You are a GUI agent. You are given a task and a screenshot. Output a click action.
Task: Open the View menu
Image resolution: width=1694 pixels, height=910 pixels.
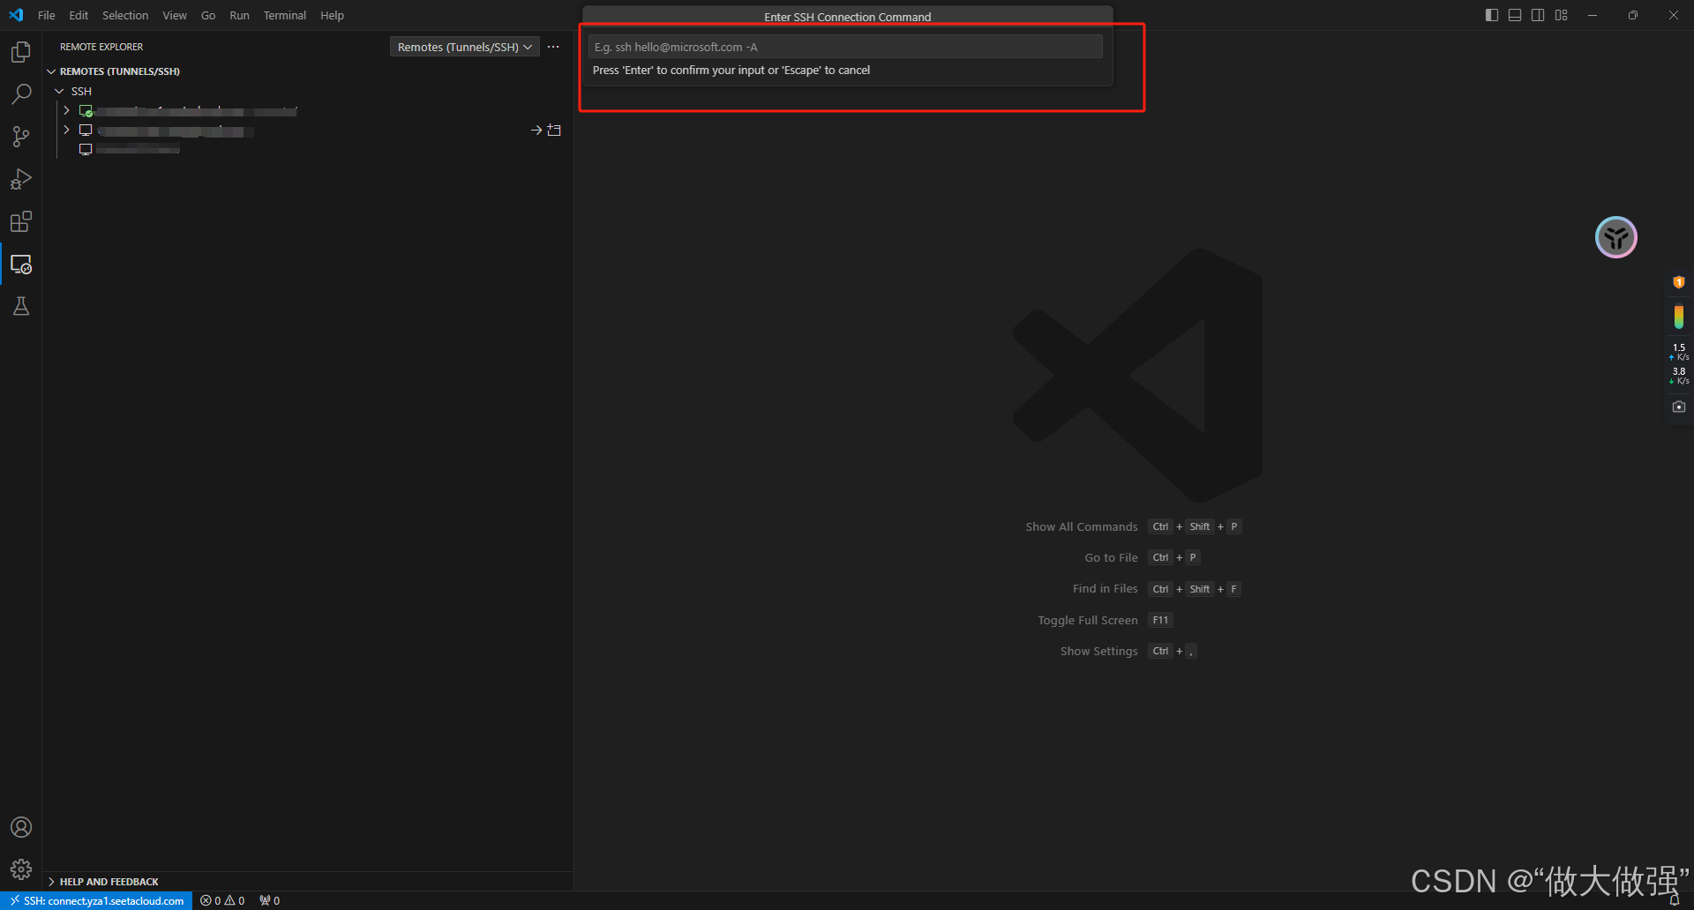click(x=175, y=15)
